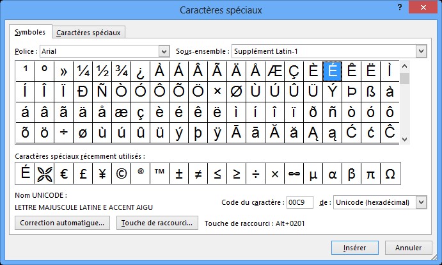Choose the trademark ™ symbol

click(x=159, y=173)
